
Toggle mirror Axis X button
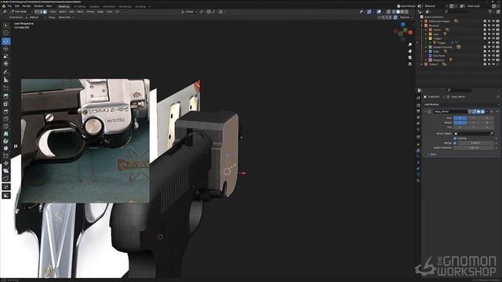tap(460, 118)
